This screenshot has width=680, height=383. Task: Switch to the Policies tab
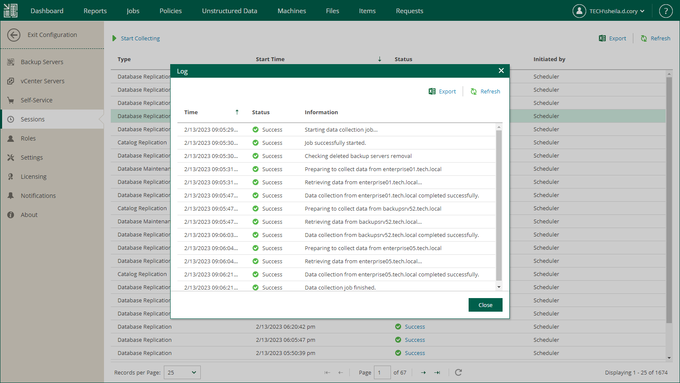click(x=171, y=11)
